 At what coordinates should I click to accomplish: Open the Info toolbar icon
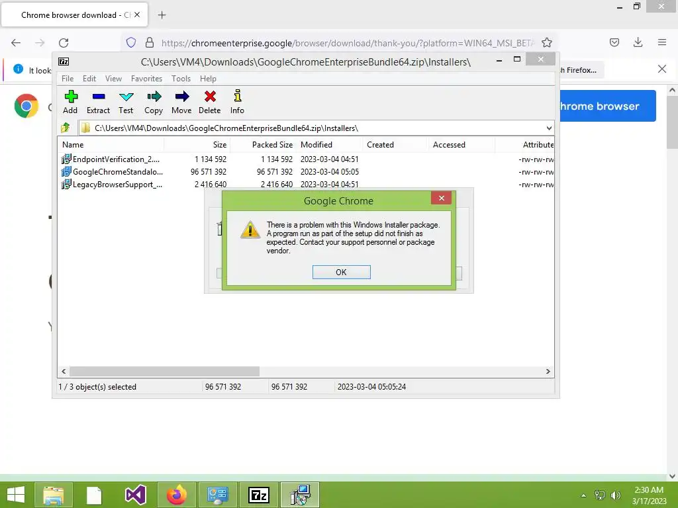[238, 95]
